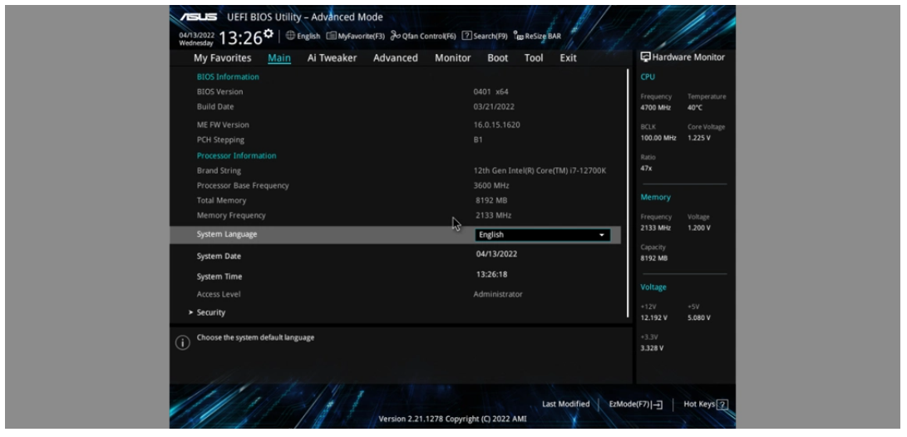
Task: Open Search(F9) tool
Action: [x=484, y=36]
